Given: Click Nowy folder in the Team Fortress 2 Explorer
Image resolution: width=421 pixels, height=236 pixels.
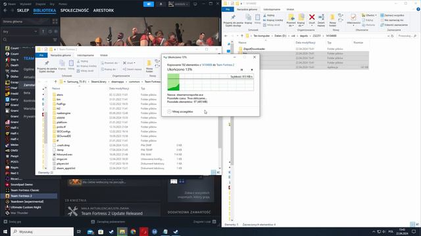Looking at the screenshot, I should (149, 66).
